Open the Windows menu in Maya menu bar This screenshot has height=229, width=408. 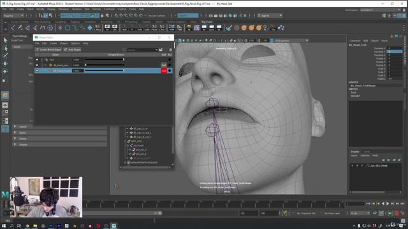click(64, 9)
